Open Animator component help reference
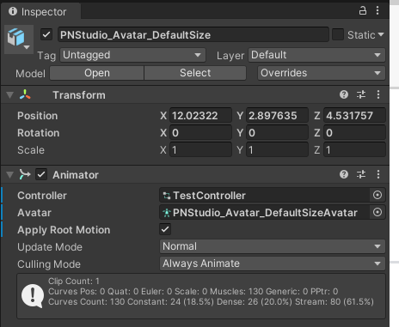399x327 pixels. [x=344, y=174]
